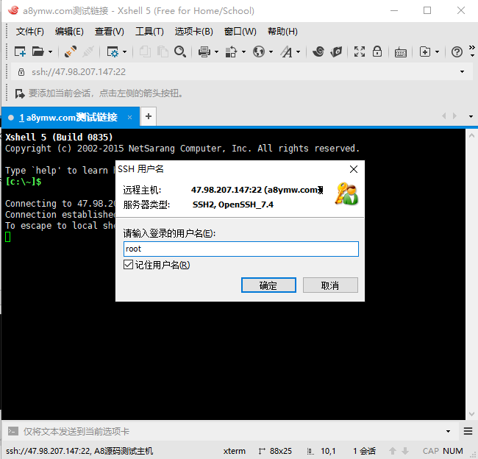This screenshot has height=459, width=478.
Task: Click the globe encoding icon
Action: click(x=259, y=51)
